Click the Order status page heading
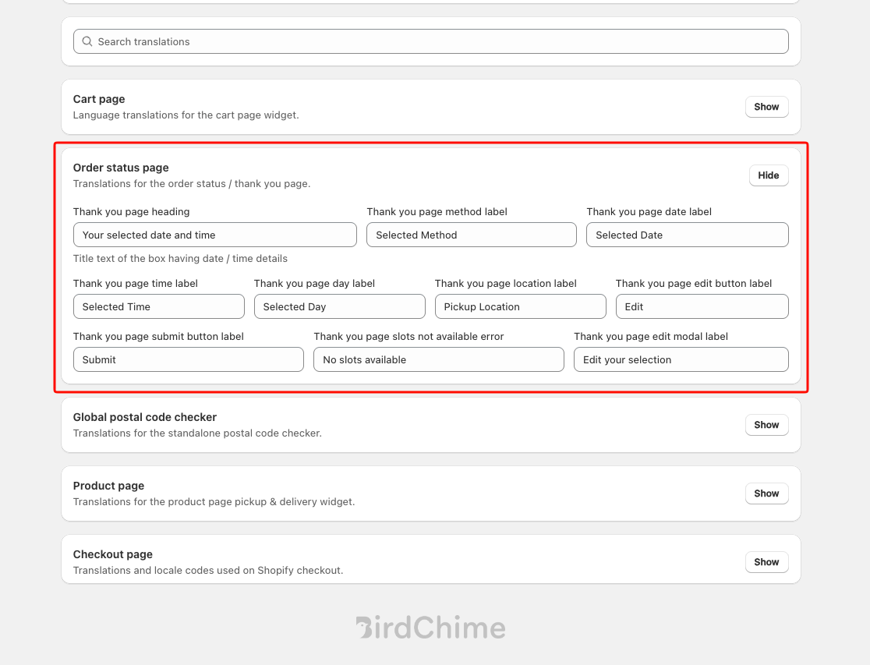Image resolution: width=870 pixels, height=665 pixels. pyautogui.click(x=121, y=168)
